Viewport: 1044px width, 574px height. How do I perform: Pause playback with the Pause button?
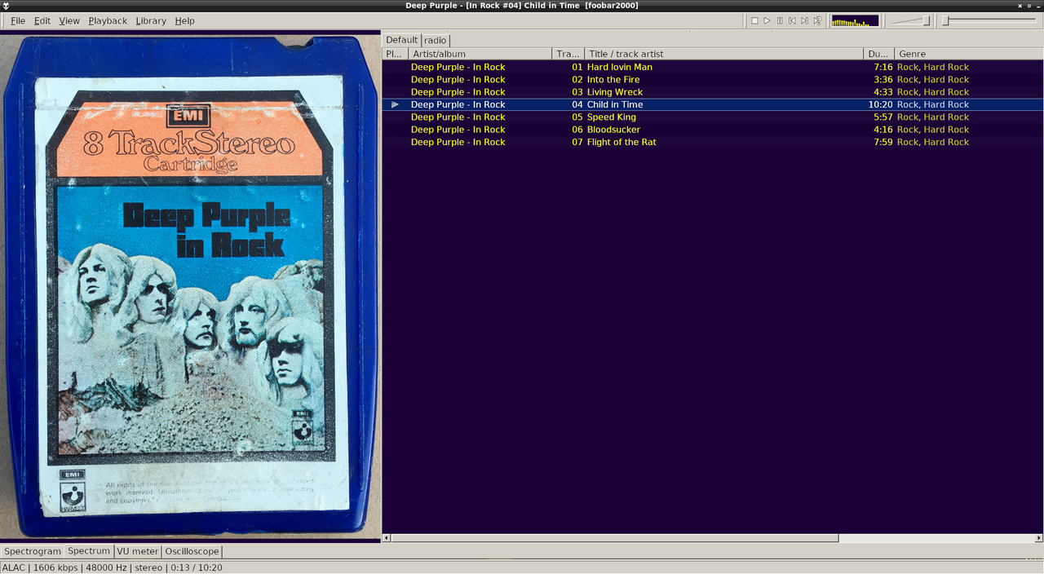[x=780, y=20]
